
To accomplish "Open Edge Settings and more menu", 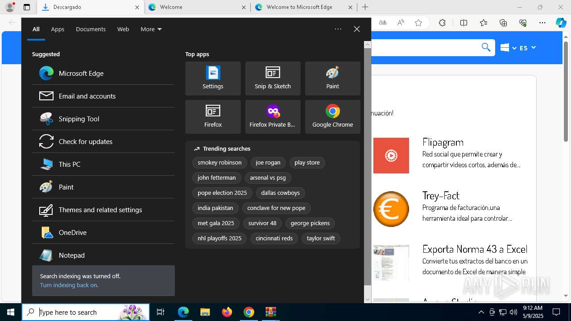I will [x=542, y=23].
